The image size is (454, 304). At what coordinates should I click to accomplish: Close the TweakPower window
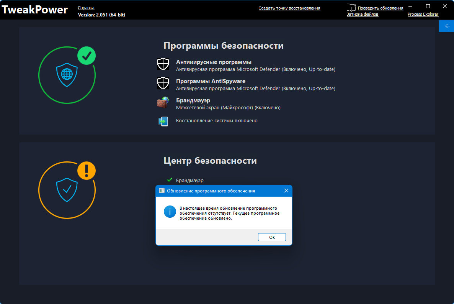(445, 6)
